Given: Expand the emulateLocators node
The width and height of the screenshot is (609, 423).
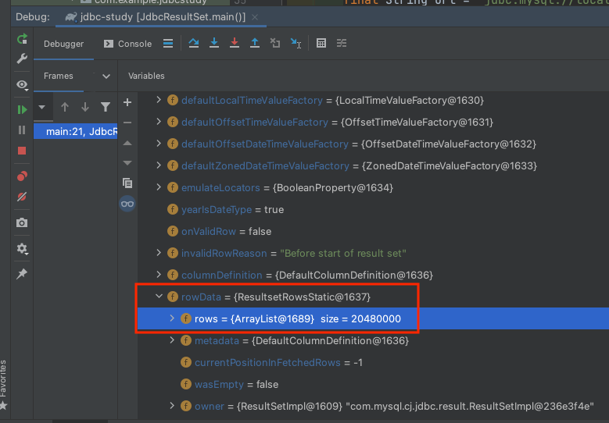Looking at the screenshot, I should coord(159,187).
